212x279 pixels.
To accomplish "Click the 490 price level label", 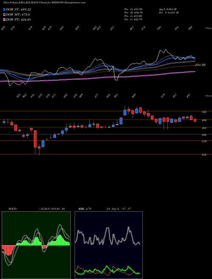I will pyautogui.click(x=204, y=120).
